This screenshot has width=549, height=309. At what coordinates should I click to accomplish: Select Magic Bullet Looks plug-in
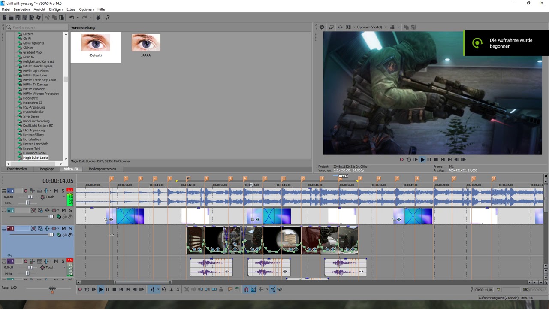click(36, 158)
